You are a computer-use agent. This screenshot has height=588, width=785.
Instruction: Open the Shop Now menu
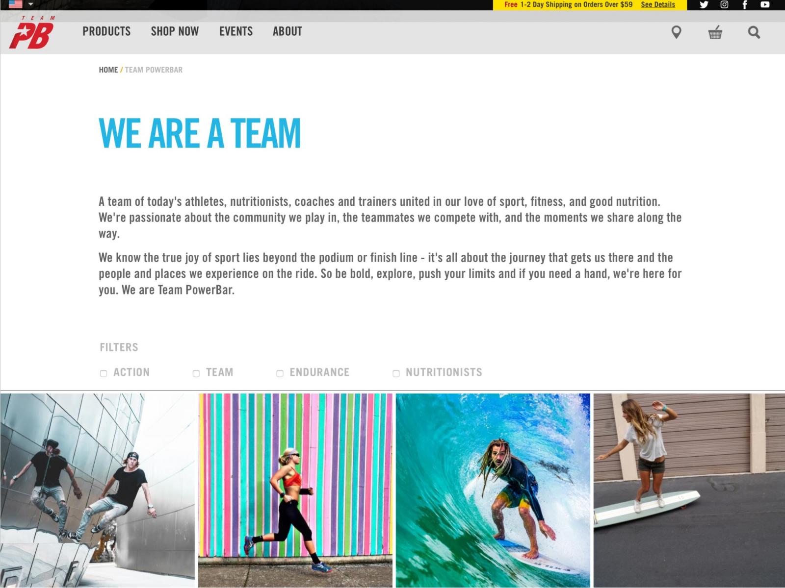(x=175, y=31)
